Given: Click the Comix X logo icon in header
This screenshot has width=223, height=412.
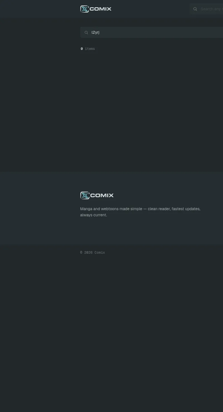Looking at the screenshot, I should point(84,9).
